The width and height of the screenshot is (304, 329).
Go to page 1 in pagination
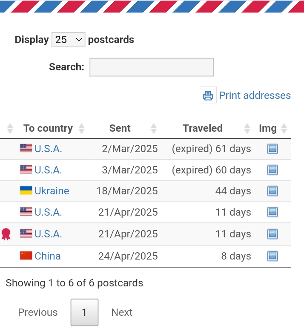tap(84, 312)
